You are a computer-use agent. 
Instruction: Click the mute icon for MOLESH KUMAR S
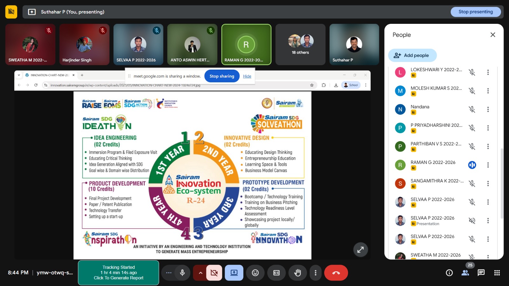(472, 91)
